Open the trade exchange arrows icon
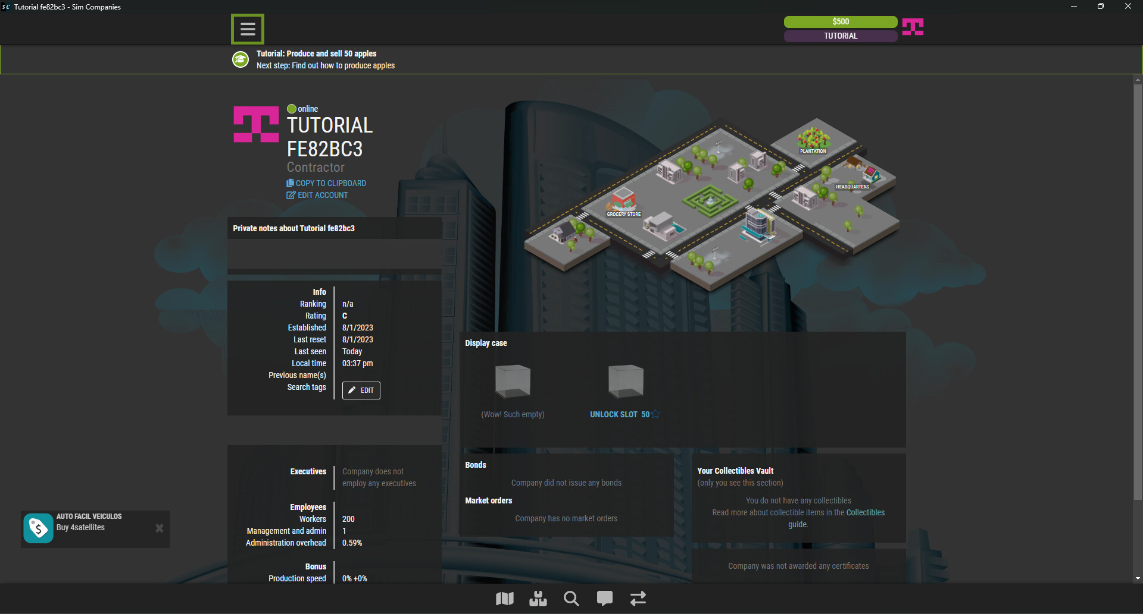 638,599
